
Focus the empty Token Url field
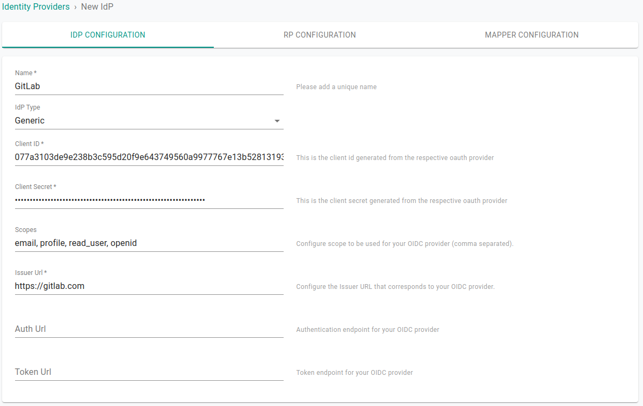149,372
